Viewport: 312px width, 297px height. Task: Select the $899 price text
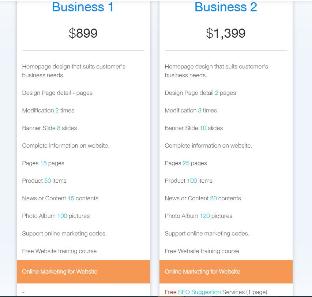pyautogui.click(x=83, y=33)
